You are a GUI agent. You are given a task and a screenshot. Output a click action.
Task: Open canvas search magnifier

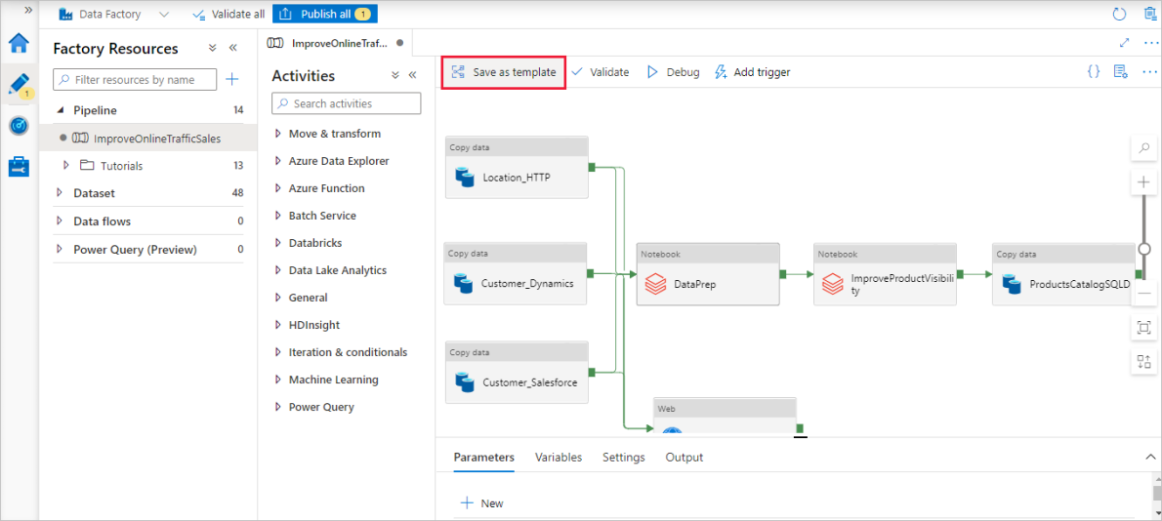(1143, 148)
